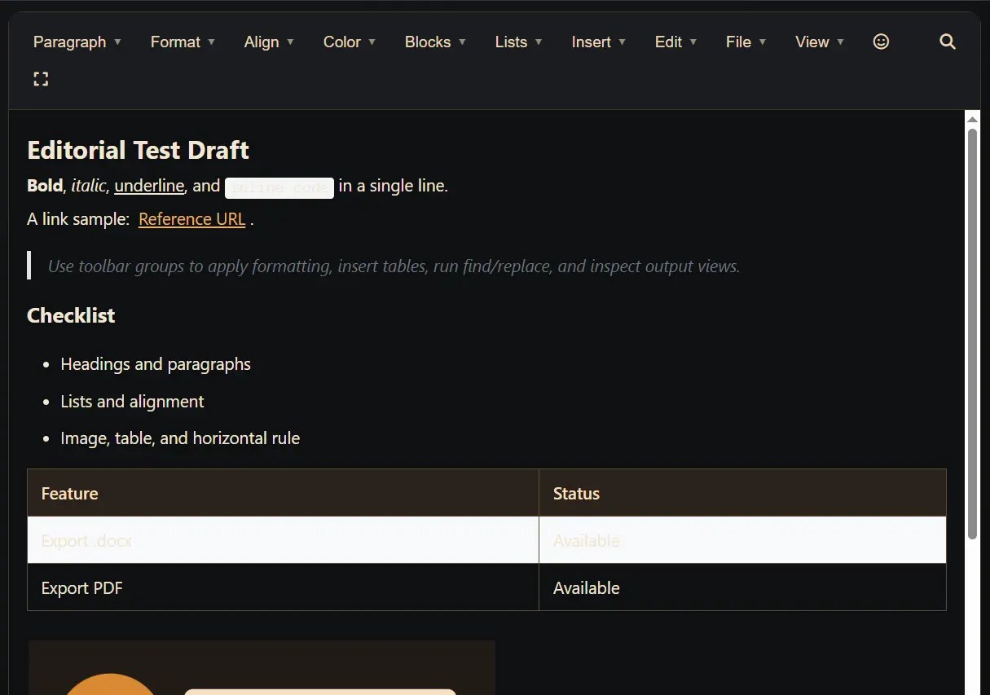
Task: Open the emoji picker smiley icon
Action: click(881, 42)
